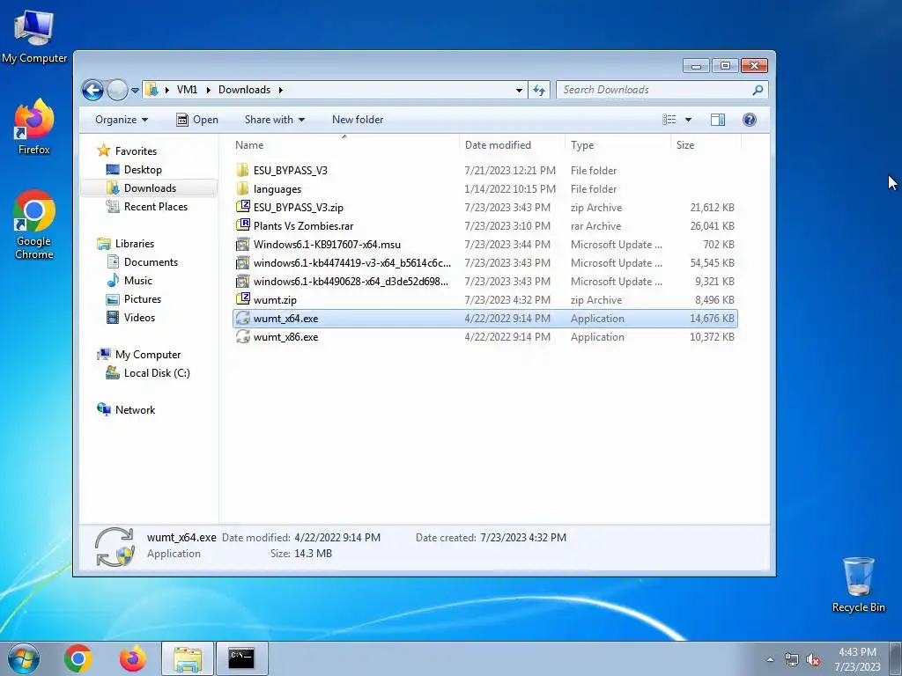Click the refresh button beside address bar
The width and height of the screenshot is (902, 676).
click(x=539, y=90)
